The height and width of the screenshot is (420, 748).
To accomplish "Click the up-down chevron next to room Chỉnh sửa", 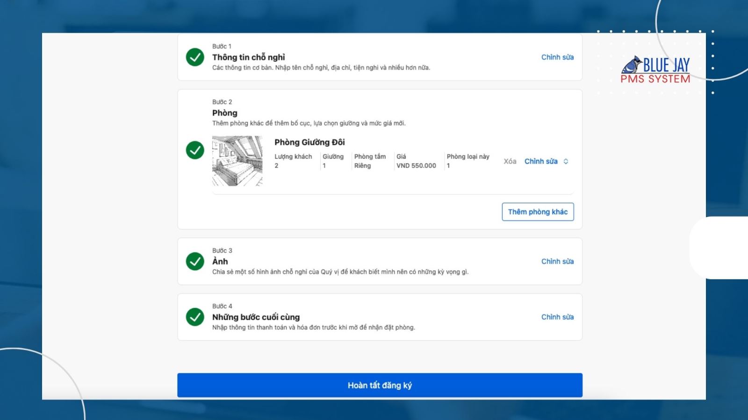I will (x=566, y=161).
